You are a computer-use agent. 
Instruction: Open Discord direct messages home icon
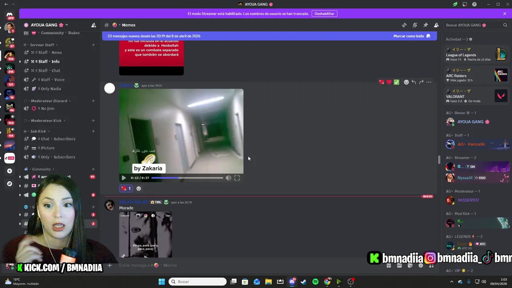pyautogui.click(x=10, y=15)
